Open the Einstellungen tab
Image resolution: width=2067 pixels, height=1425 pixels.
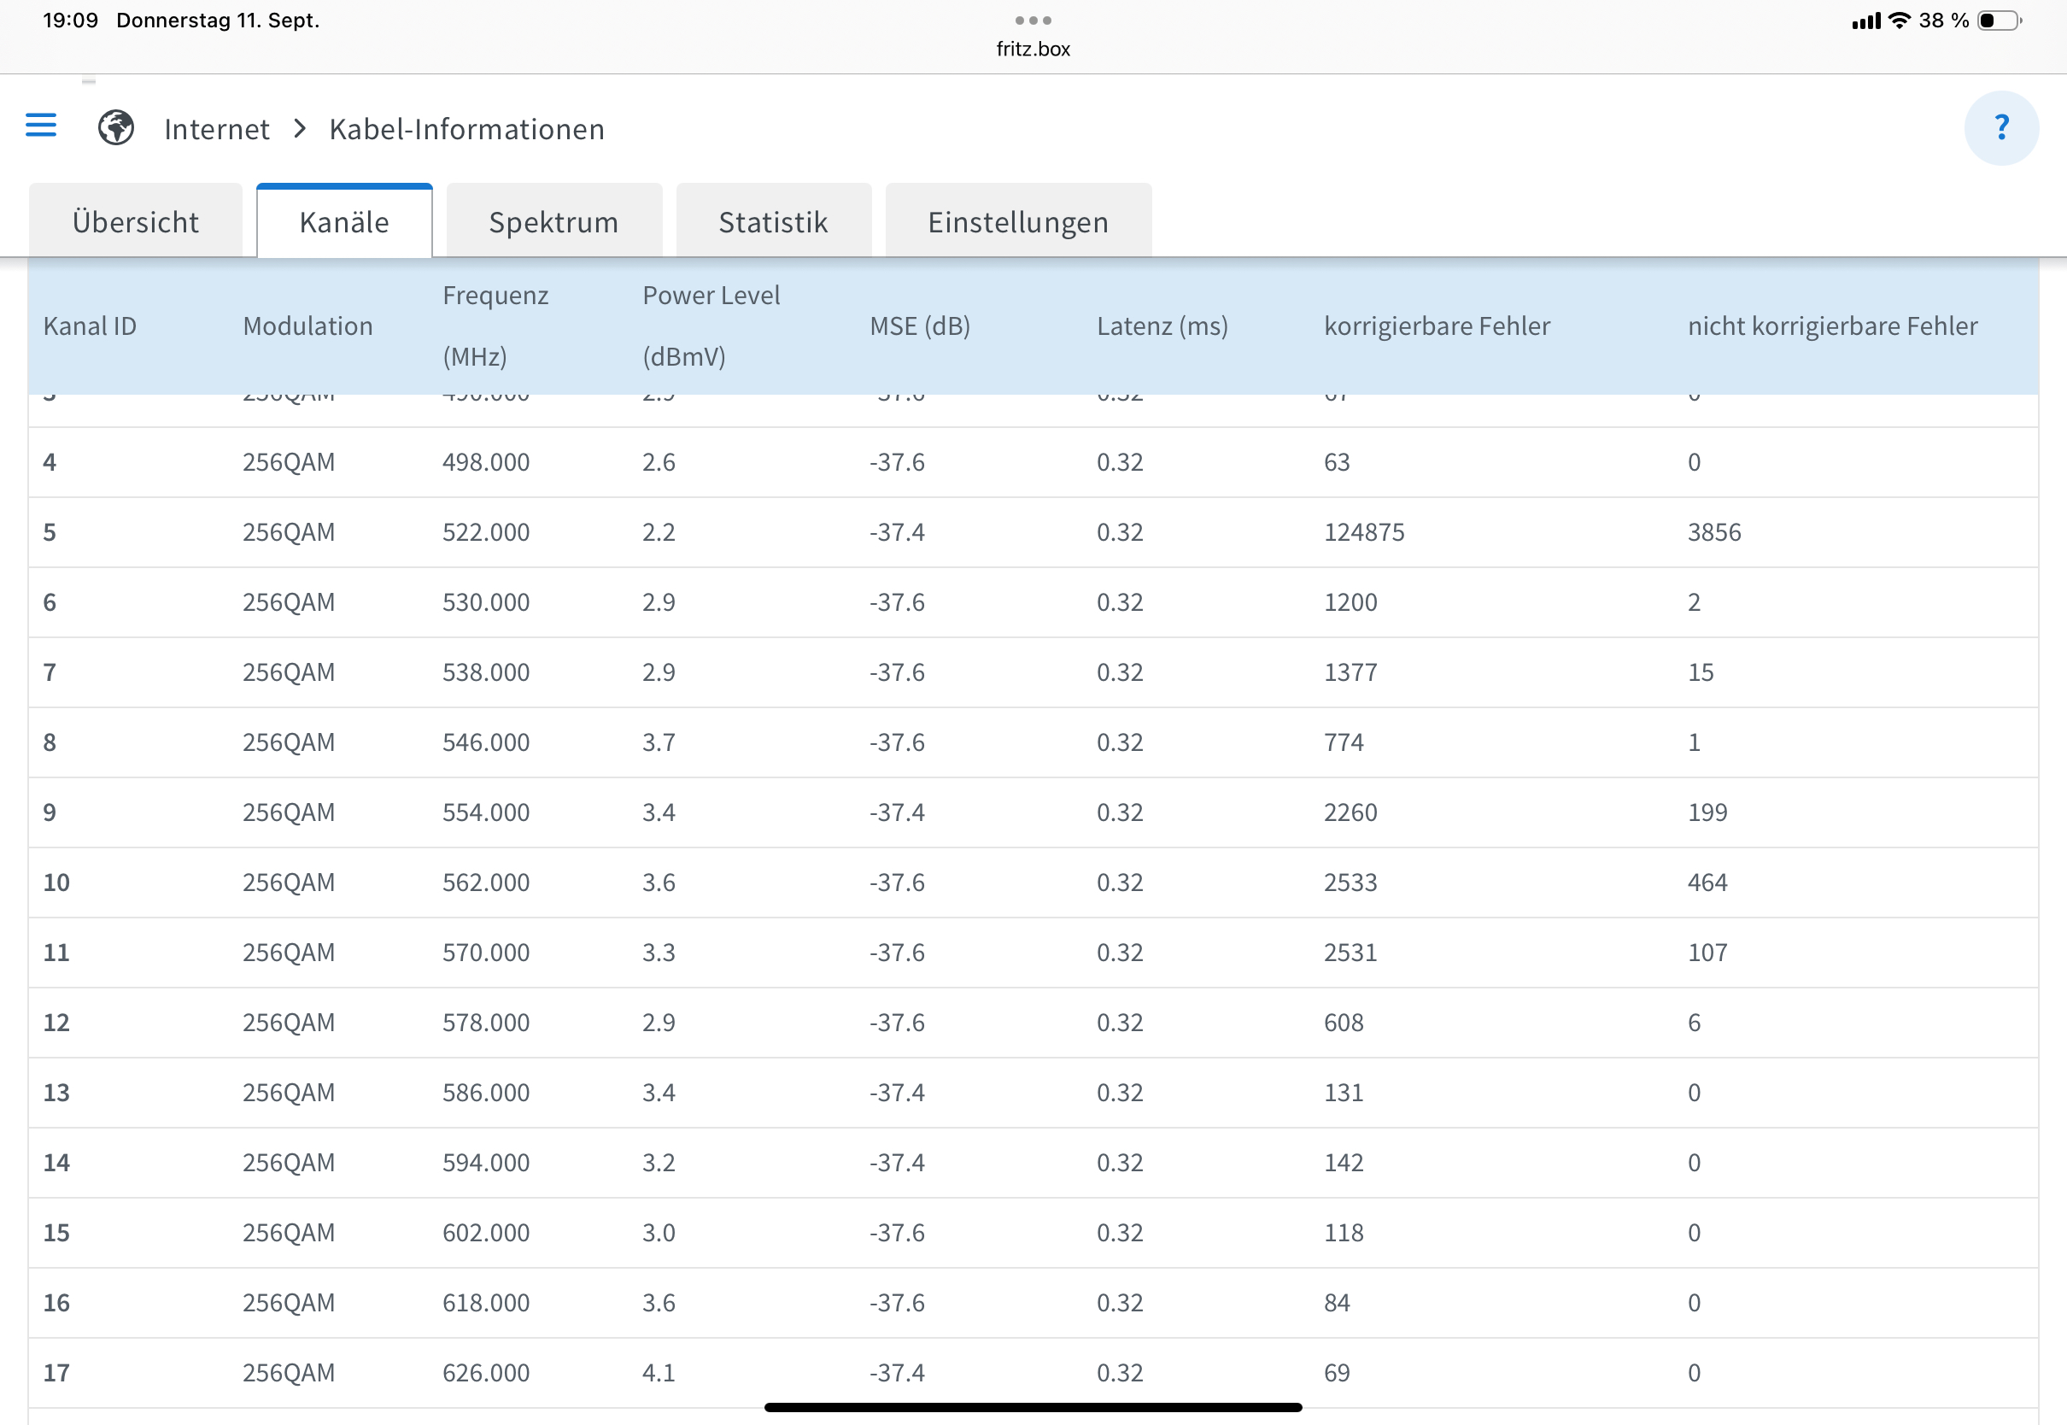pos(1017,221)
